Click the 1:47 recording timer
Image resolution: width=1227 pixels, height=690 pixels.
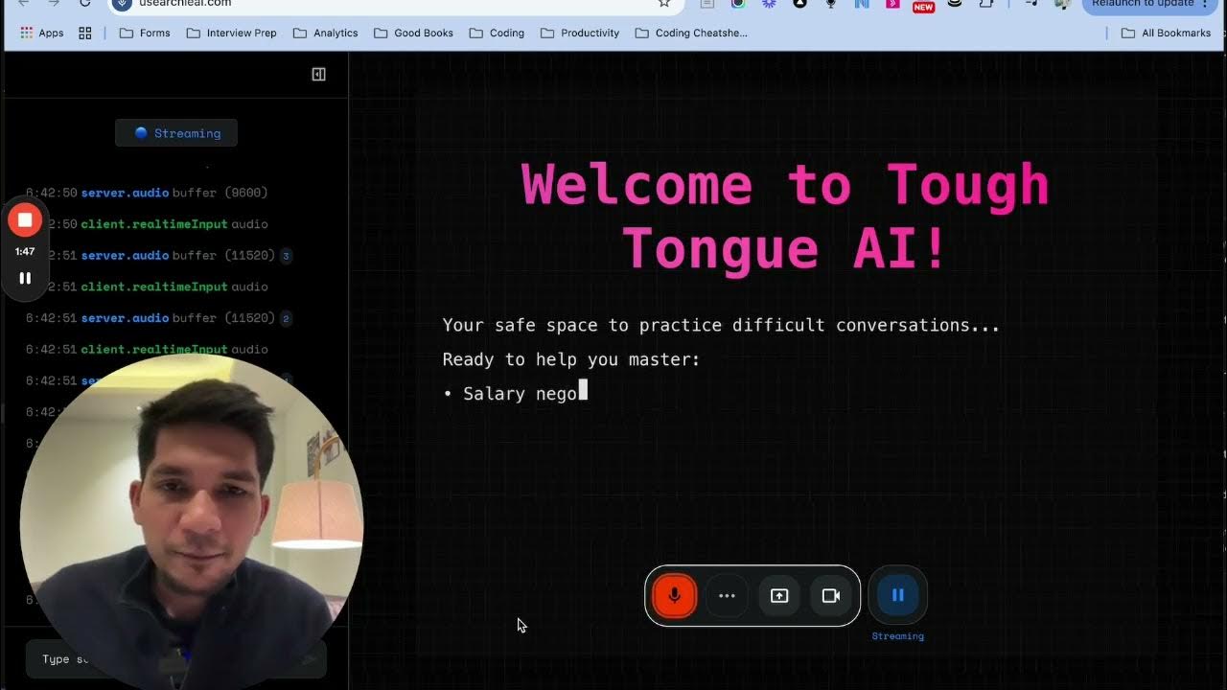25,251
